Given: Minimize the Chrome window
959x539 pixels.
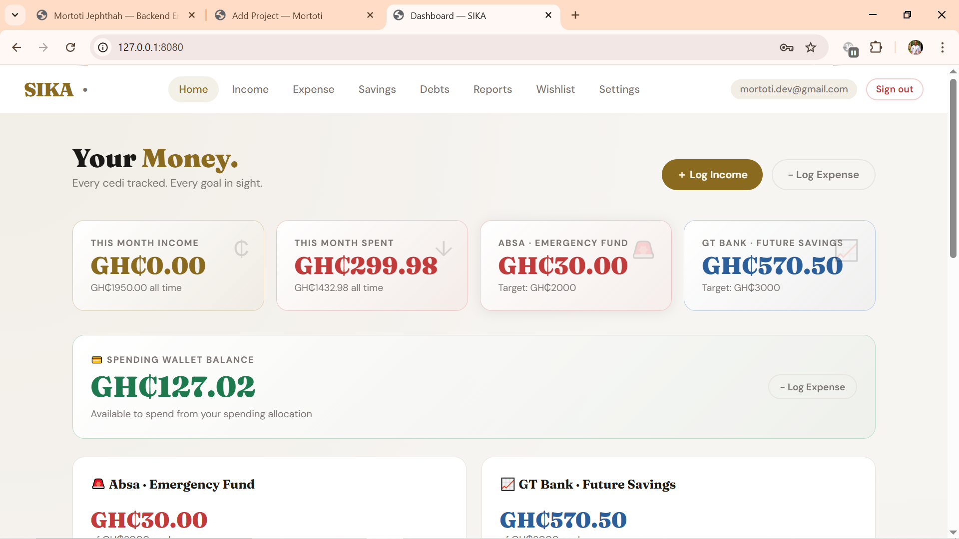Looking at the screenshot, I should pos(873,15).
